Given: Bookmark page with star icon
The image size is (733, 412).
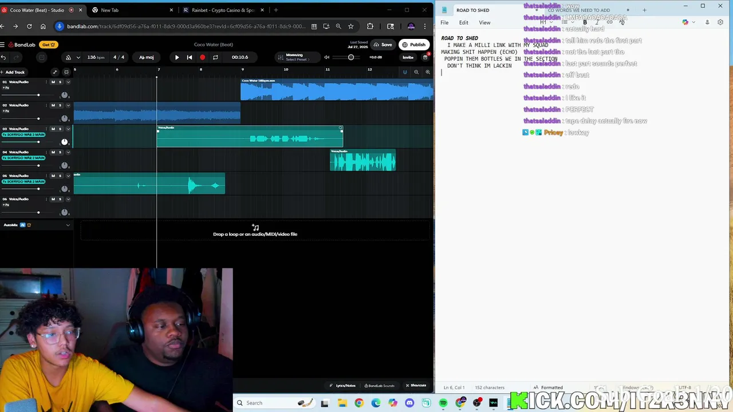Looking at the screenshot, I should (350, 26).
